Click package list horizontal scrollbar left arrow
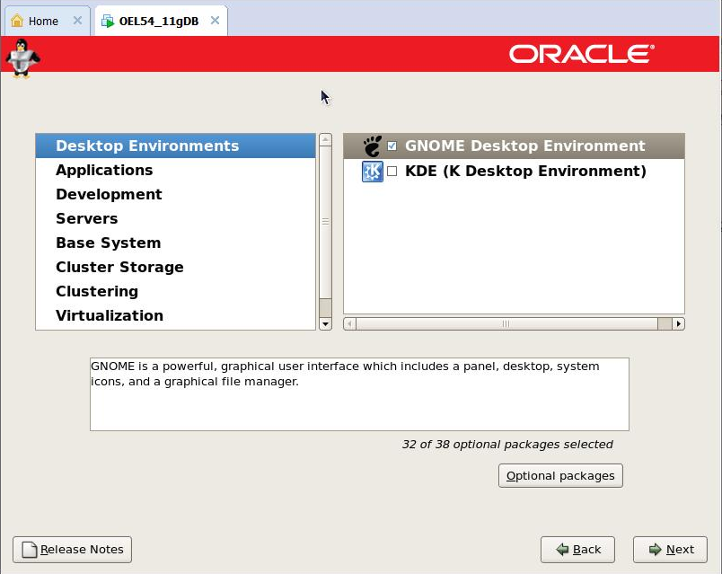The image size is (722, 574). click(x=350, y=324)
